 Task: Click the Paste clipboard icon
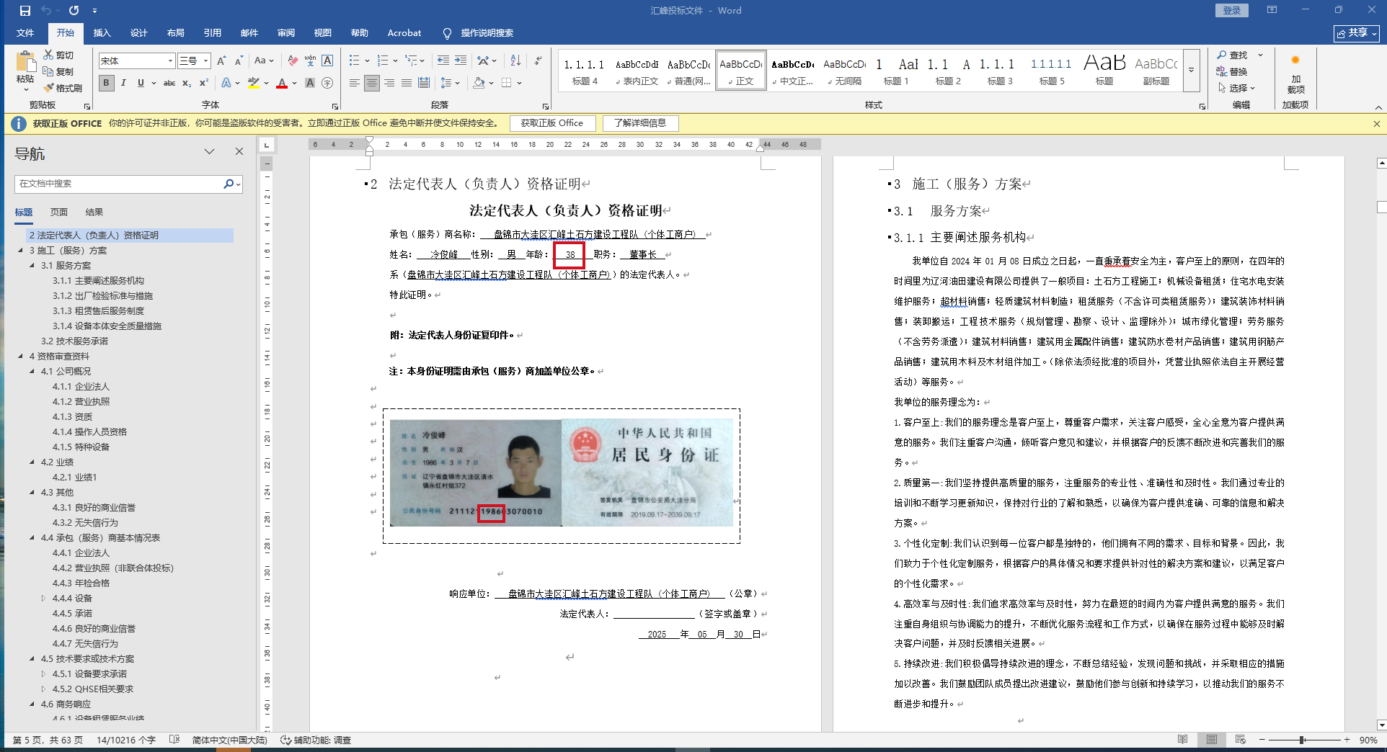[x=25, y=63]
